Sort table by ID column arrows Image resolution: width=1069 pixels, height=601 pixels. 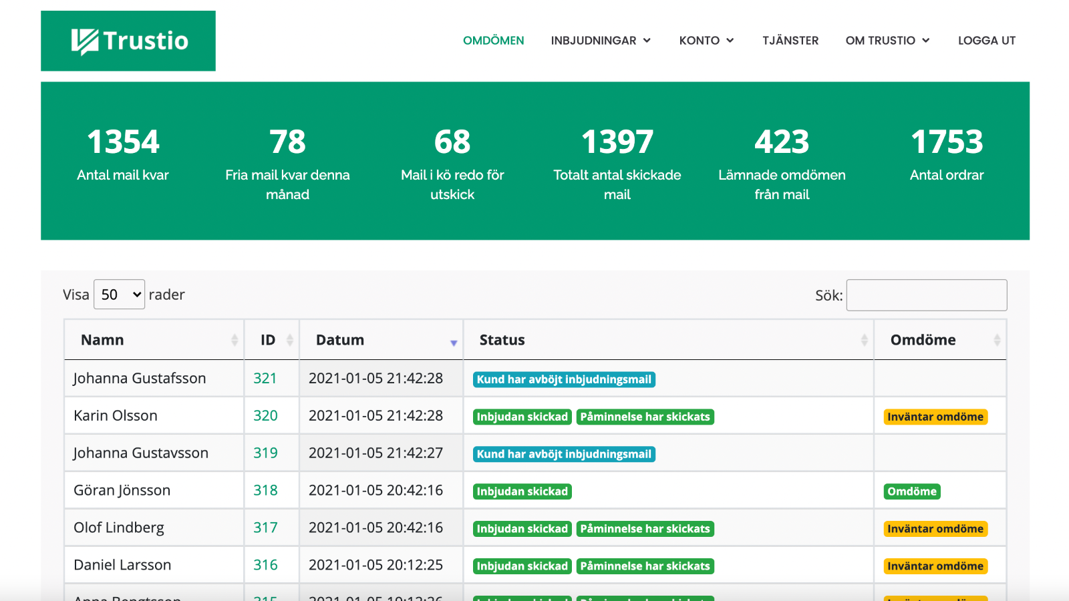coord(289,340)
